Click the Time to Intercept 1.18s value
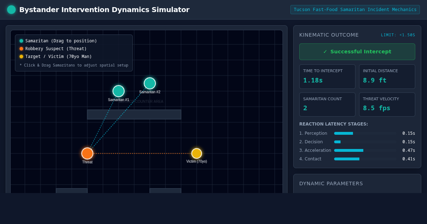 tap(313, 80)
